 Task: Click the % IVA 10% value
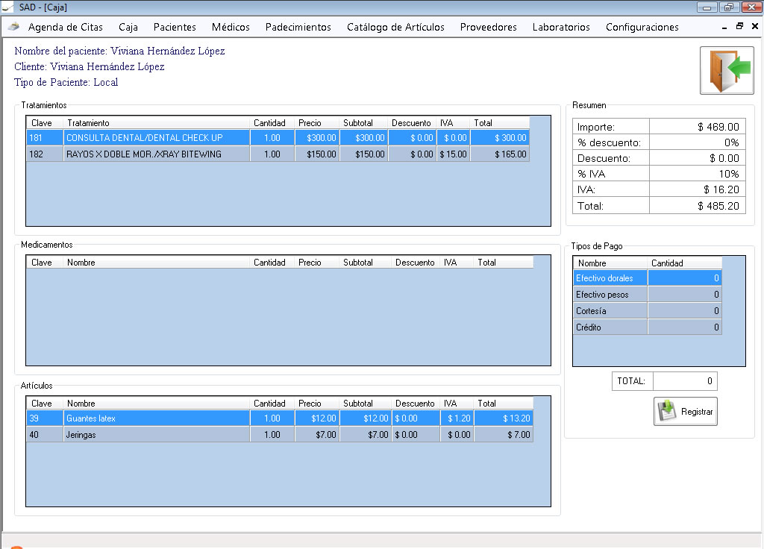tap(698, 173)
